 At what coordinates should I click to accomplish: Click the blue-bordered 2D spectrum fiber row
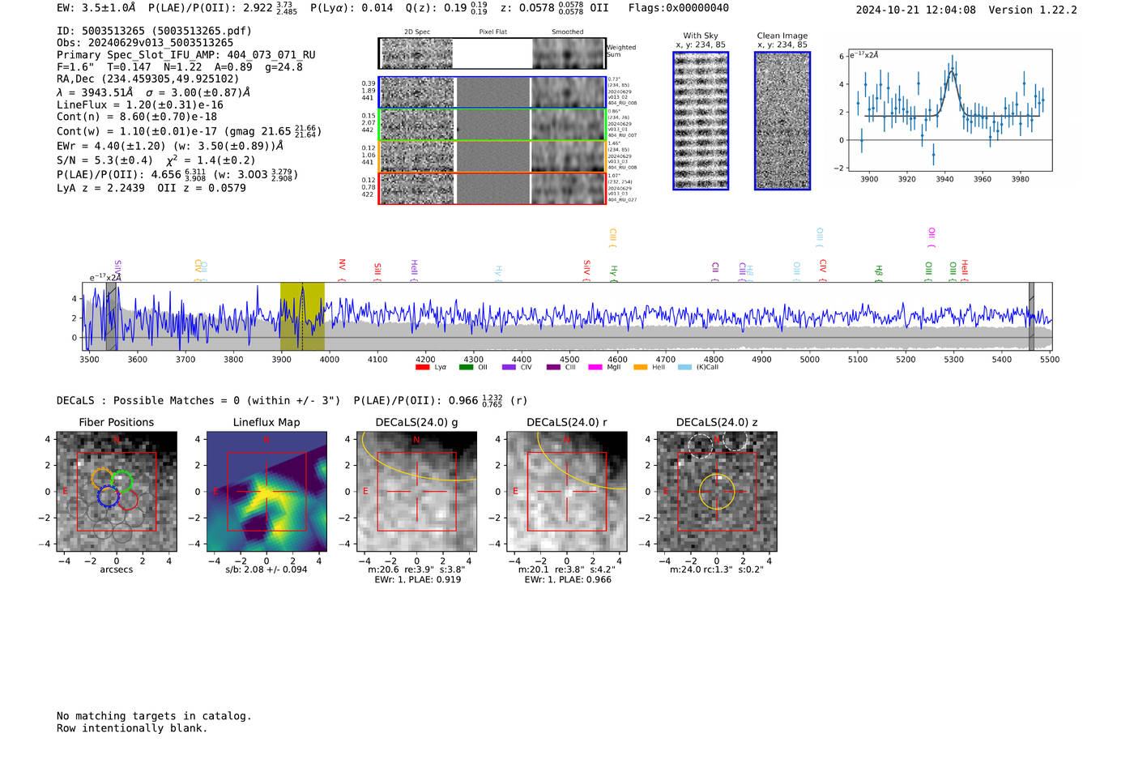tap(492, 92)
